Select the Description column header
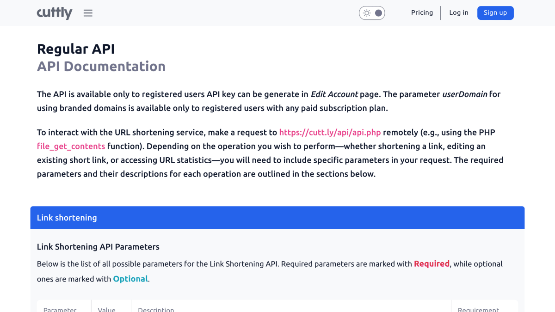The image size is (555, 312). 156,309
